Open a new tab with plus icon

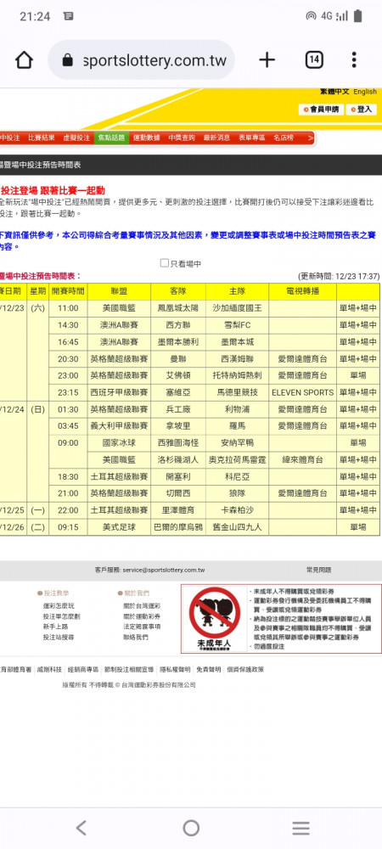(267, 59)
